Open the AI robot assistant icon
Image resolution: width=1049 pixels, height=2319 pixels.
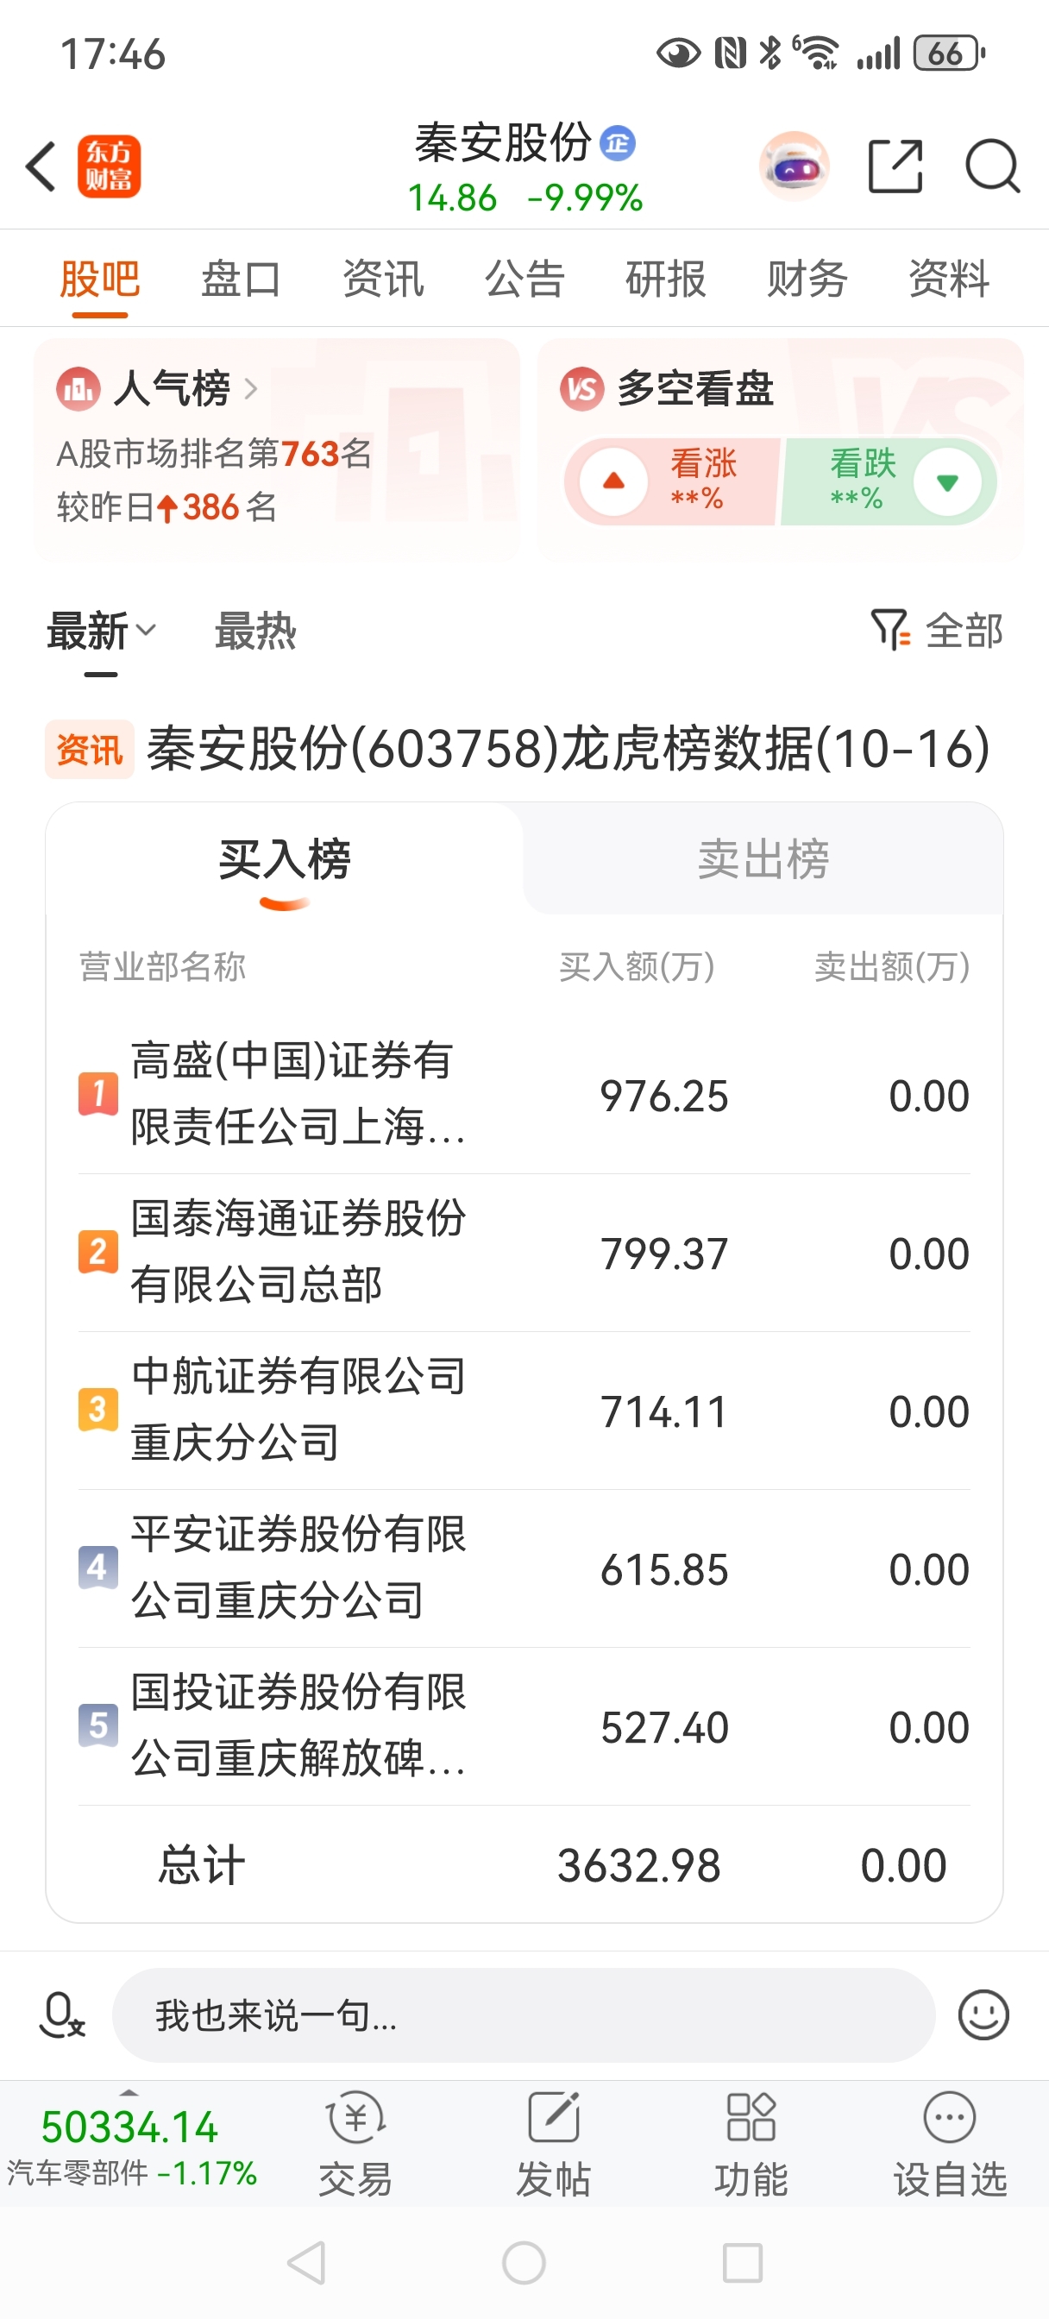[x=794, y=167]
